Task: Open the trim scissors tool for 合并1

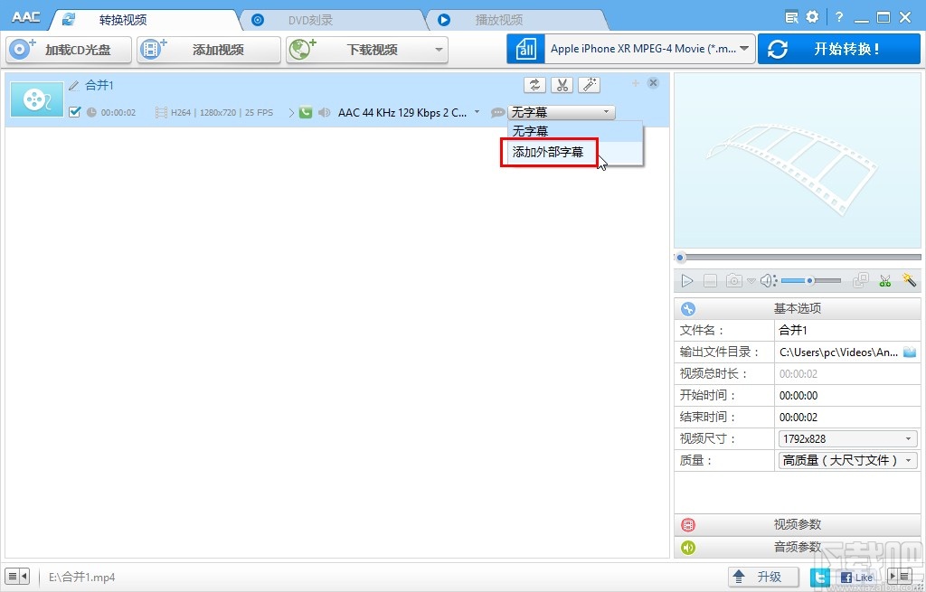Action: (562, 84)
